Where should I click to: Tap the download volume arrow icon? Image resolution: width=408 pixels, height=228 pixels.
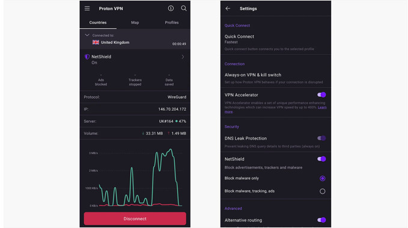[x=143, y=133]
